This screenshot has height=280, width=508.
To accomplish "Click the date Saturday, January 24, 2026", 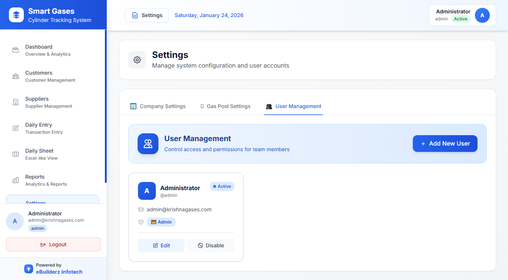I will [209, 15].
